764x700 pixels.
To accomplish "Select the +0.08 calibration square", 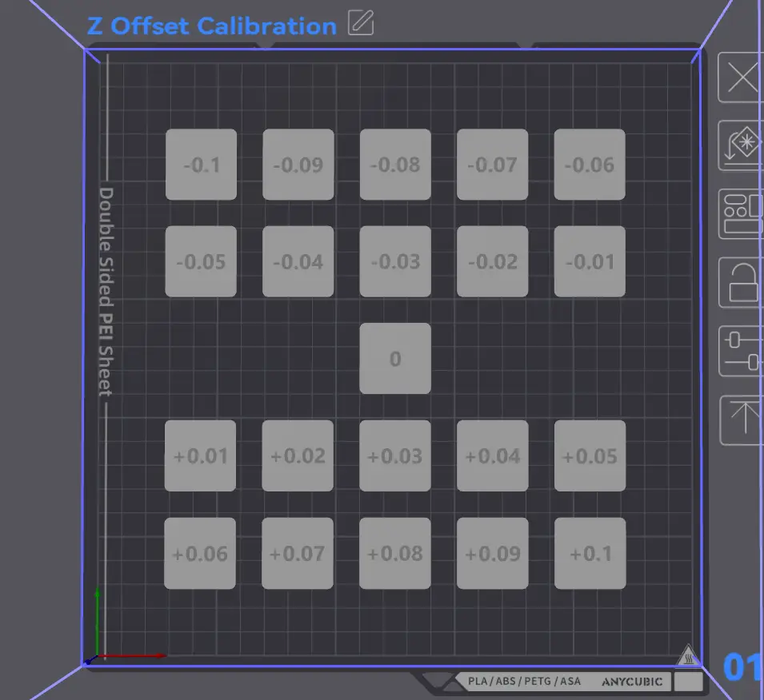I will pyautogui.click(x=395, y=554).
